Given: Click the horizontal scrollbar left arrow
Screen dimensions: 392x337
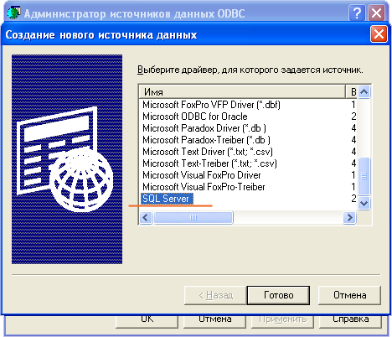Looking at the screenshot, I should [x=146, y=217].
